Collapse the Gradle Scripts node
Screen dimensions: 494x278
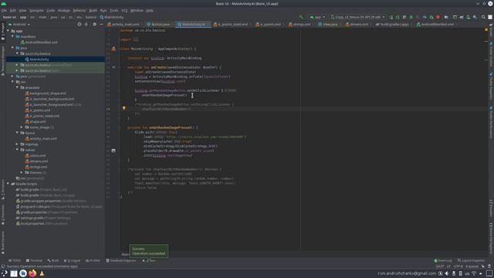pos(8,184)
